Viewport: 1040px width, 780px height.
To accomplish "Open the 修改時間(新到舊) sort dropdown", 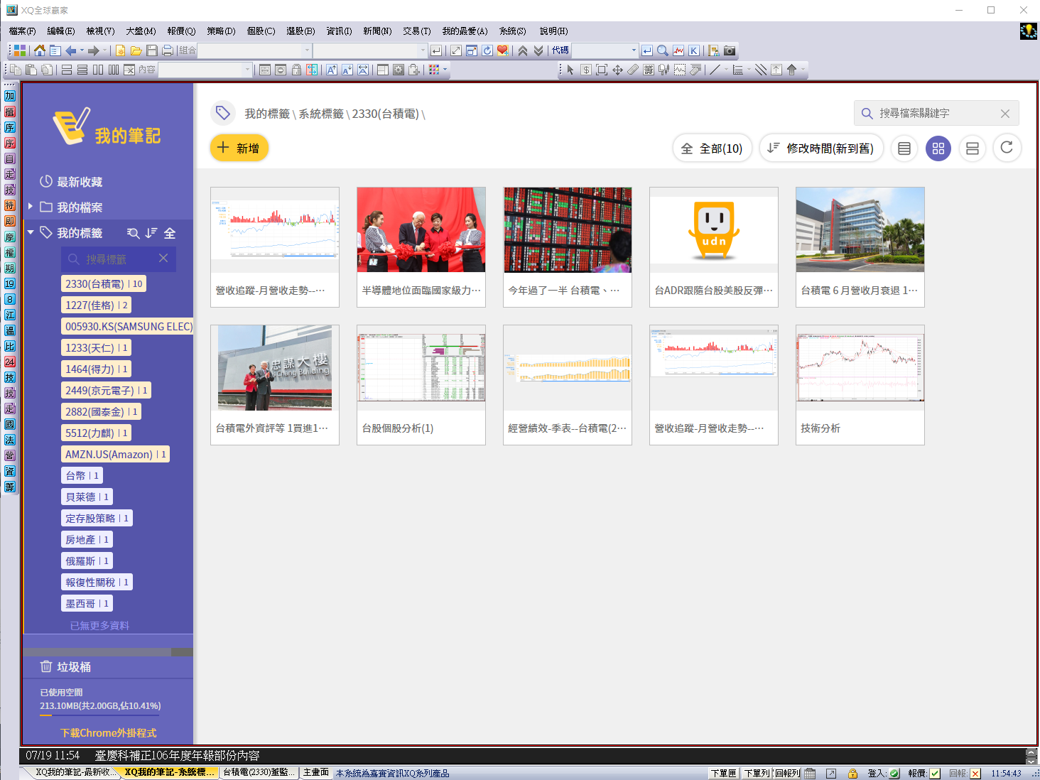I will click(821, 148).
